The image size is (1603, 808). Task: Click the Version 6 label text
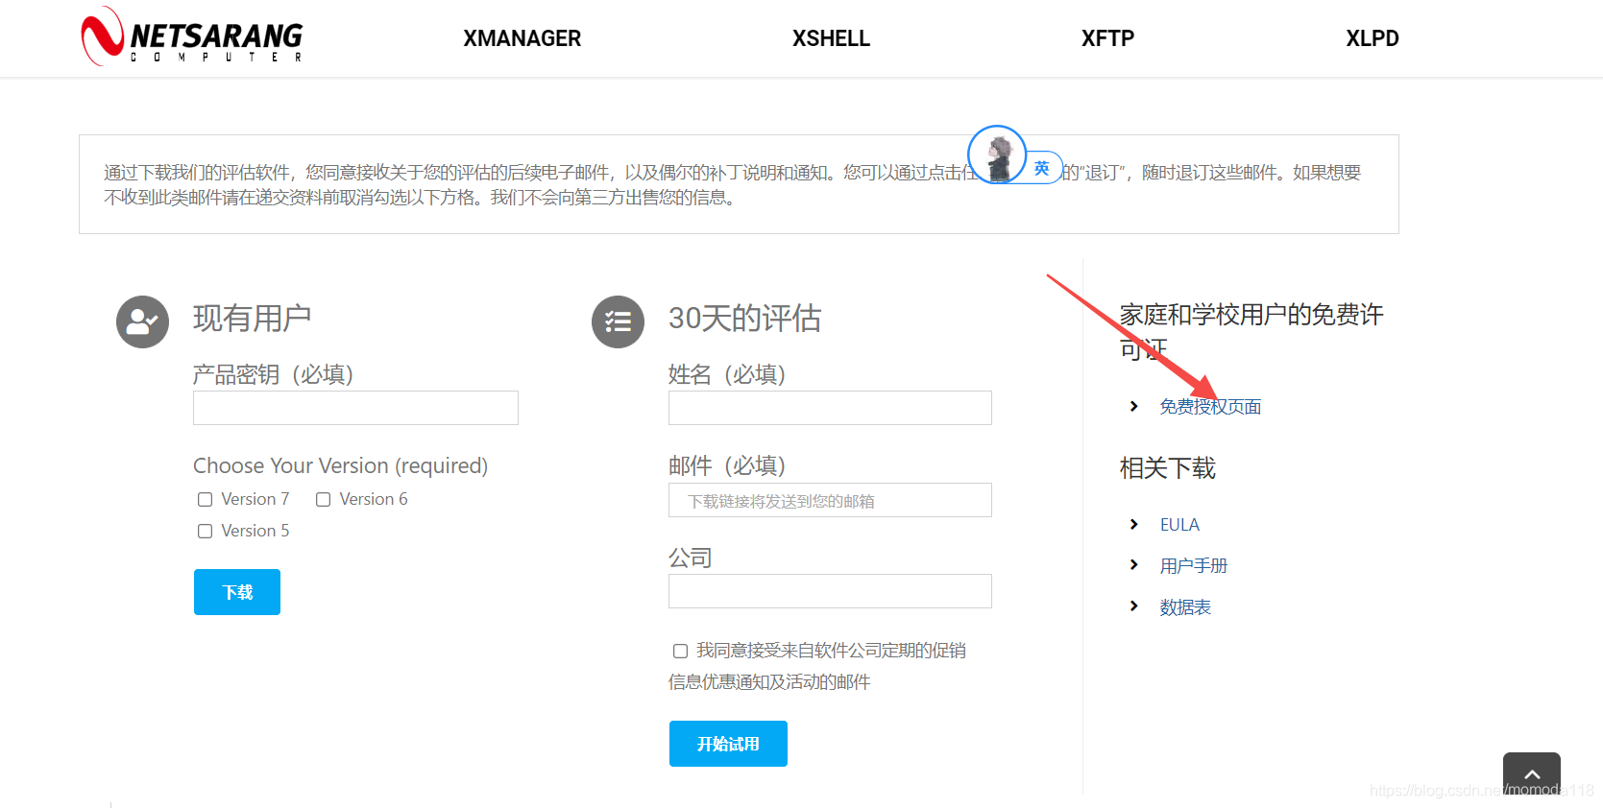pyautogui.click(x=374, y=499)
